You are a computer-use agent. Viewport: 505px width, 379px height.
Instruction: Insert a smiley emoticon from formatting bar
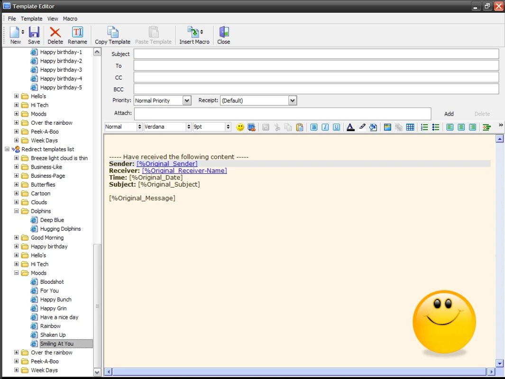click(x=240, y=127)
